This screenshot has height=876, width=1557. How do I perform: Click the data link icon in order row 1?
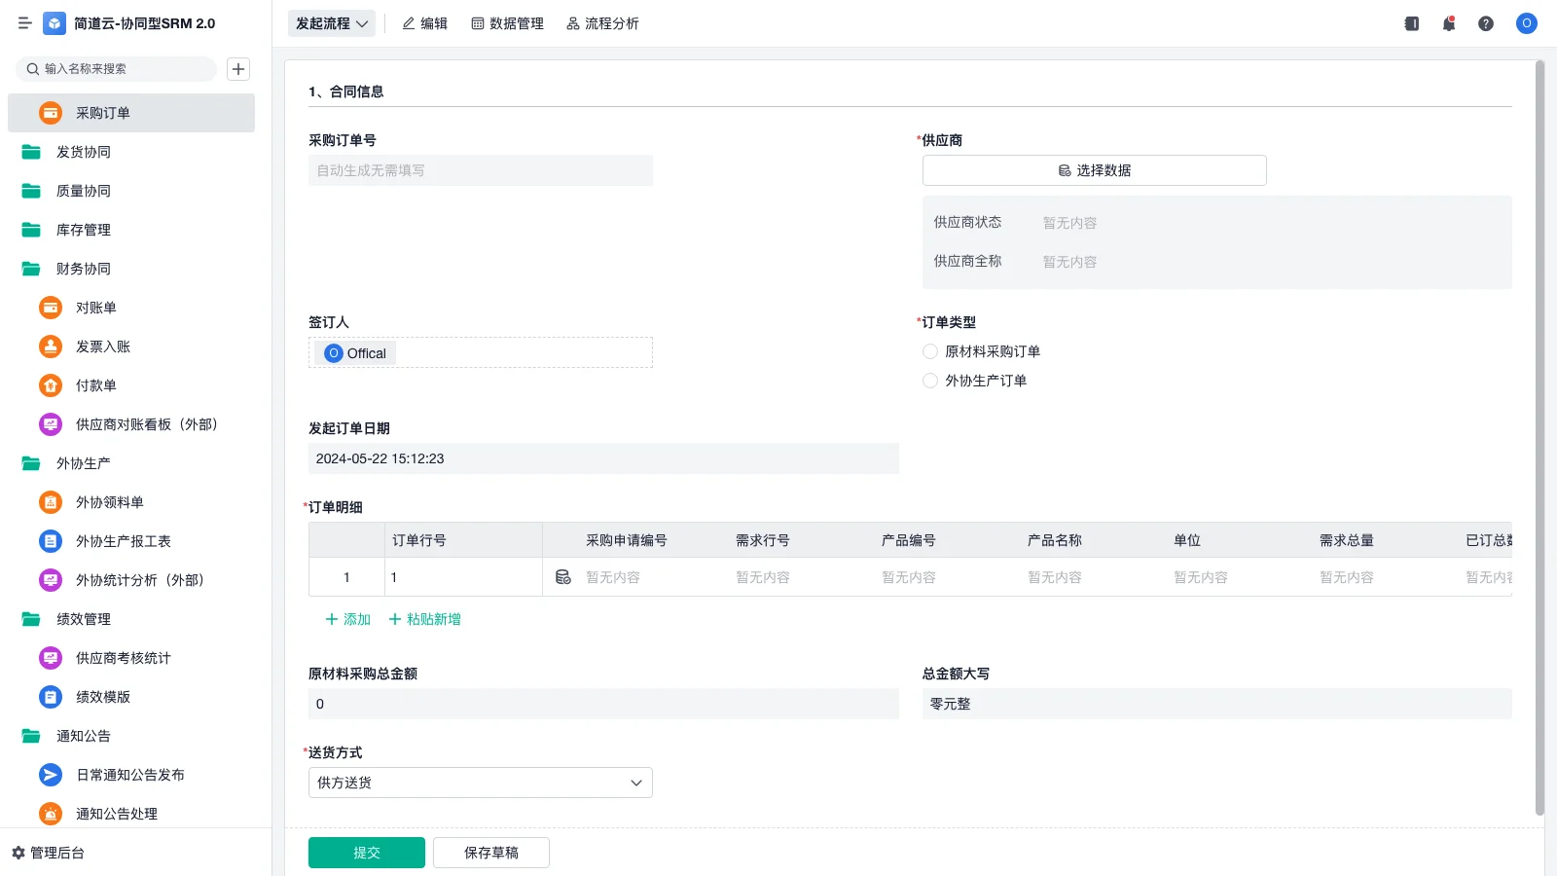tap(563, 577)
